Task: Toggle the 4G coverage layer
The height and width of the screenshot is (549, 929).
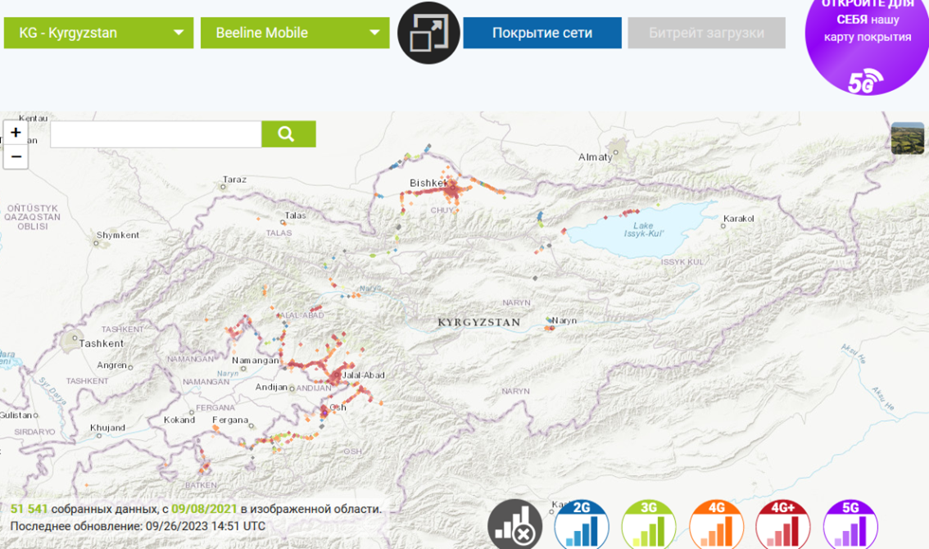Action: [716, 526]
